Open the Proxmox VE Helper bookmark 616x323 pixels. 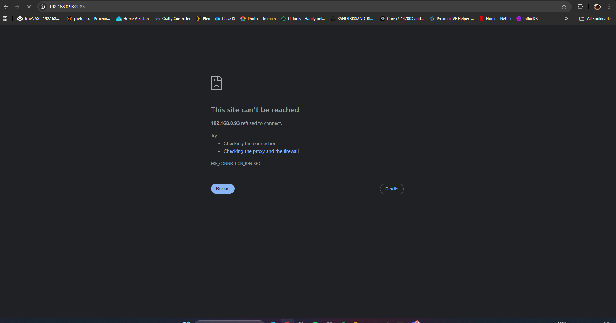point(452,19)
